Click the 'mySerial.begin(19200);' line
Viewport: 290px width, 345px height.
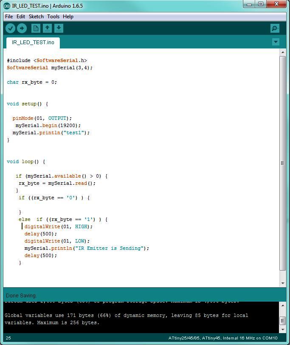tap(48, 125)
